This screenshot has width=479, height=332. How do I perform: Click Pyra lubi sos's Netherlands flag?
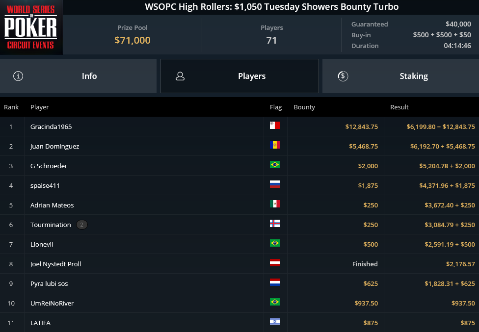(275, 282)
